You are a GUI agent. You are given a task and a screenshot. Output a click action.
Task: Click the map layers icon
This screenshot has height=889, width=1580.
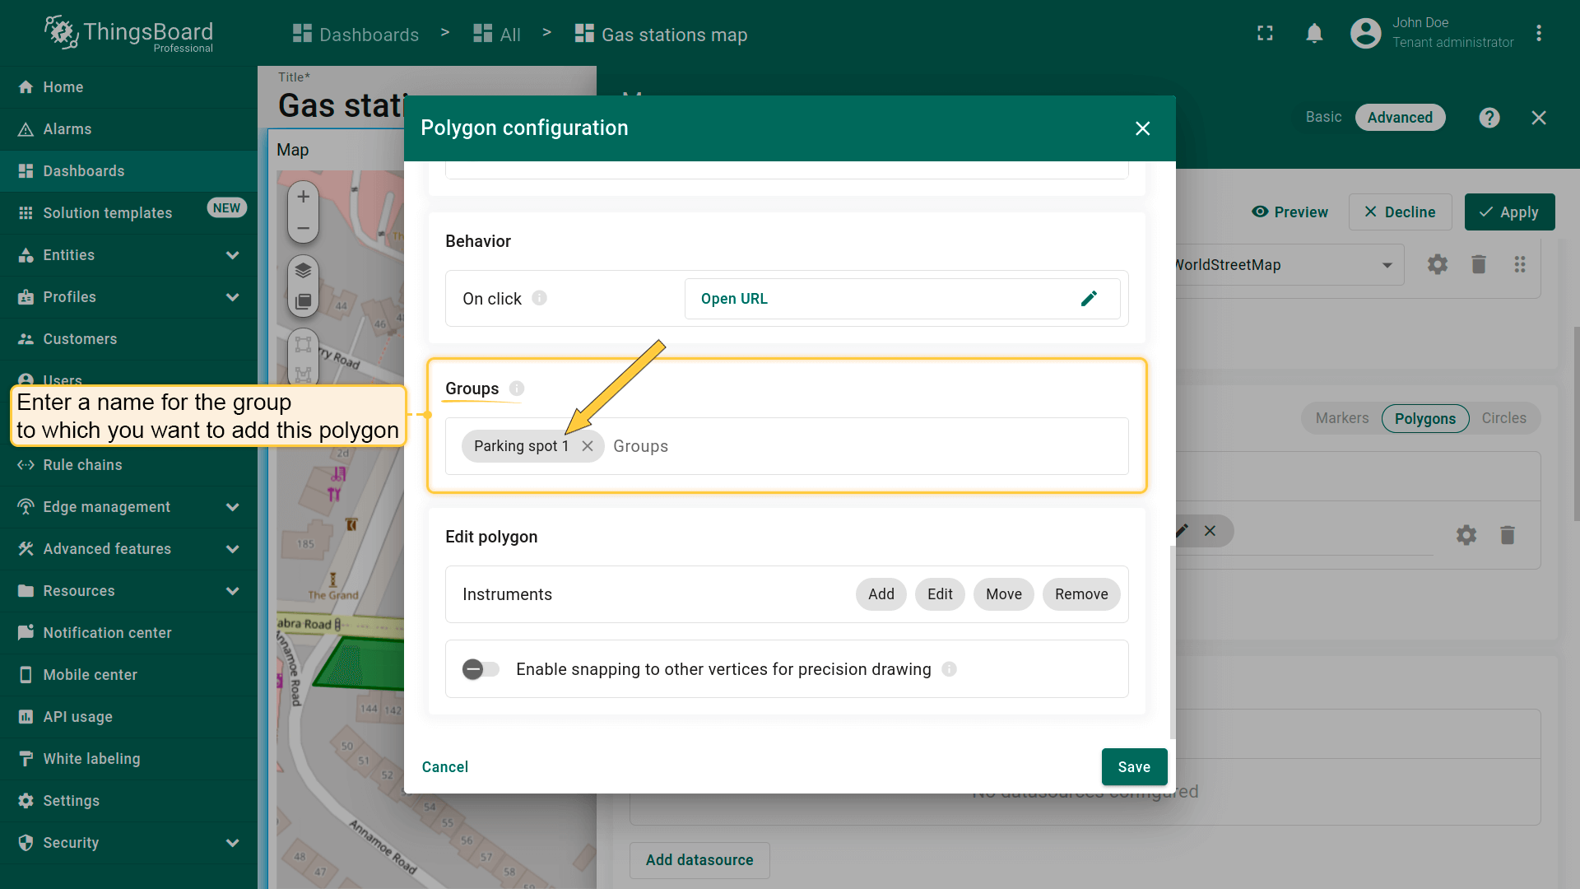click(303, 271)
